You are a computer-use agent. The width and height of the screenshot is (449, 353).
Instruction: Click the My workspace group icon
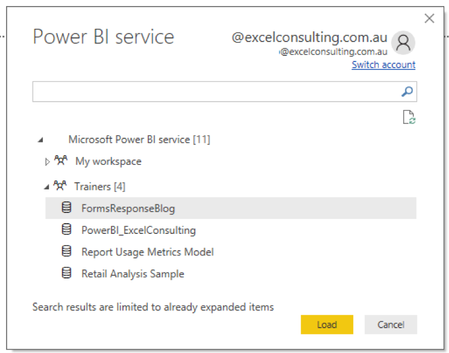tap(61, 161)
